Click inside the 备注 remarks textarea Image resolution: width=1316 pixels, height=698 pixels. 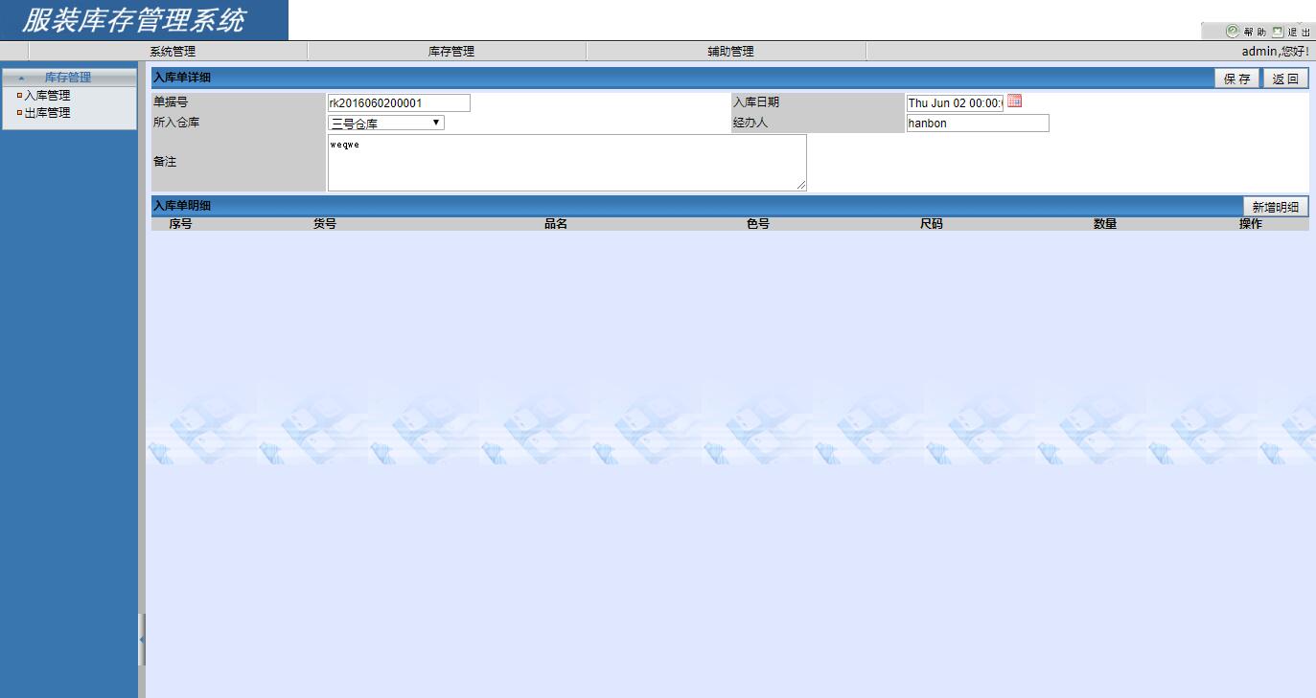pyautogui.click(x=566, y=163)
